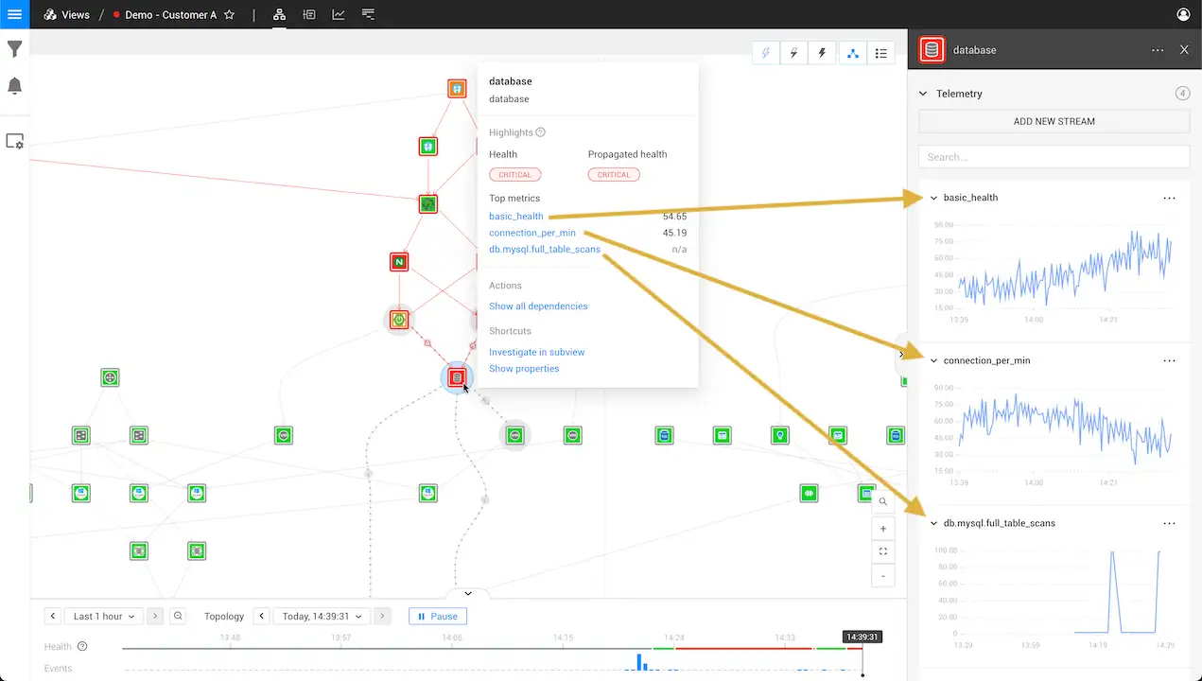Collapse the db.mysql.full_table_scans stream
1202x681 pixels.
(x=933, y=523)
